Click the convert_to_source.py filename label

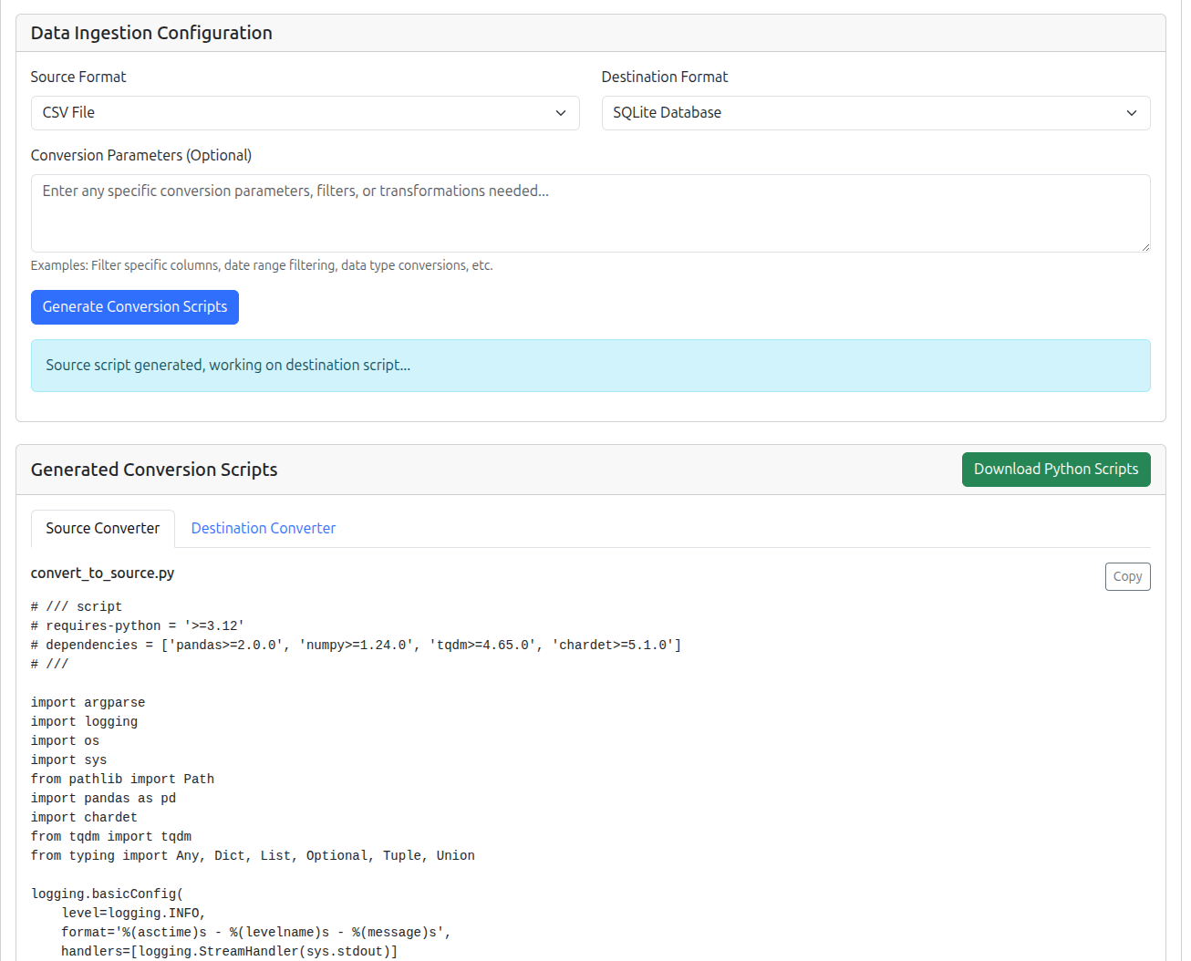pos(102,573)
